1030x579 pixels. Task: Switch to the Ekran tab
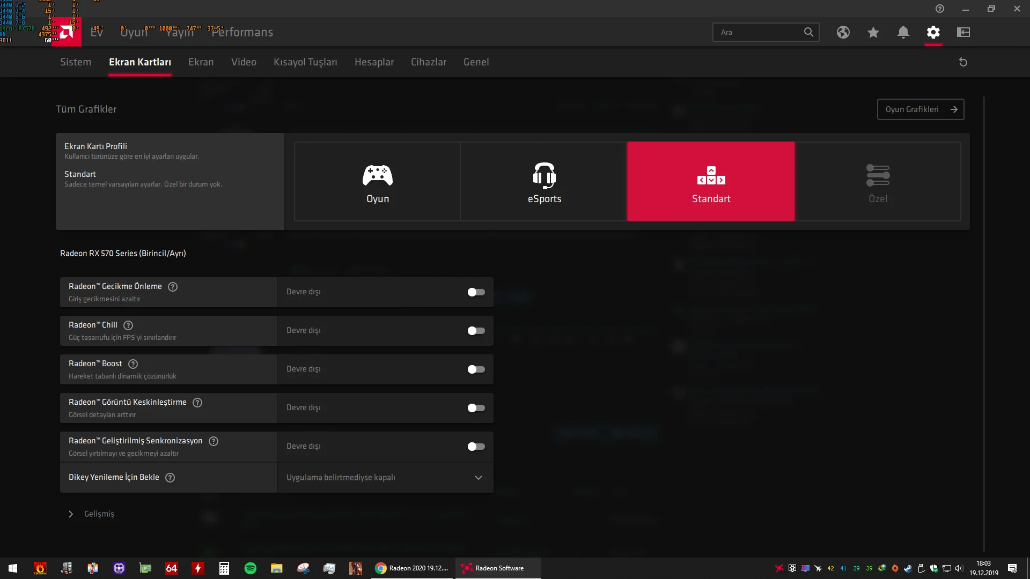pyautogui.click(x=201, y=62)
